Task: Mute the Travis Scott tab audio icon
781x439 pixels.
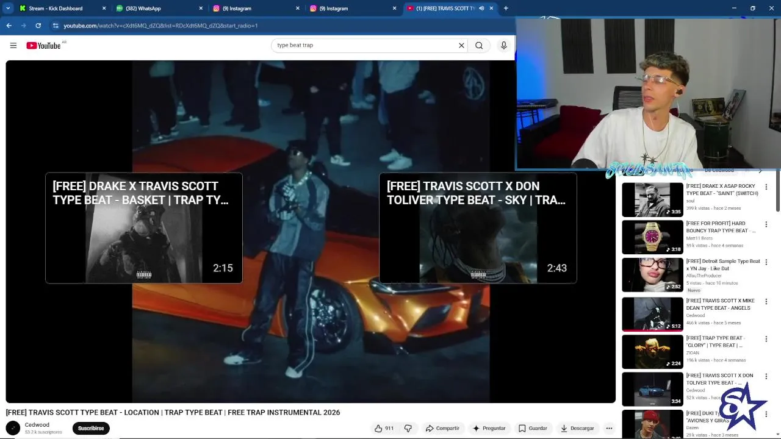Action: (x=481, y=9)
